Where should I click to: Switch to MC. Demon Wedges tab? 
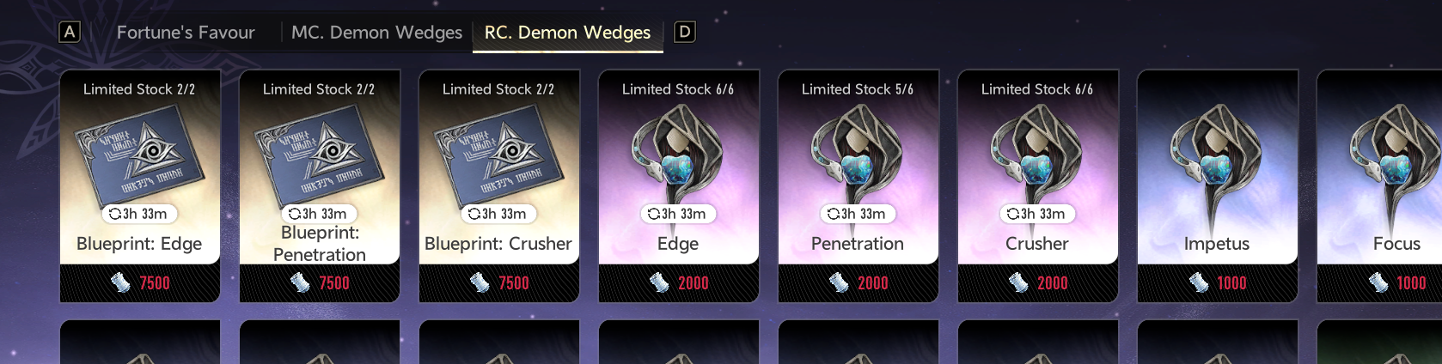coord(376,33)
